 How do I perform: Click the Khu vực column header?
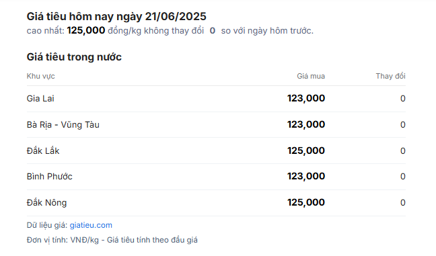40,76
